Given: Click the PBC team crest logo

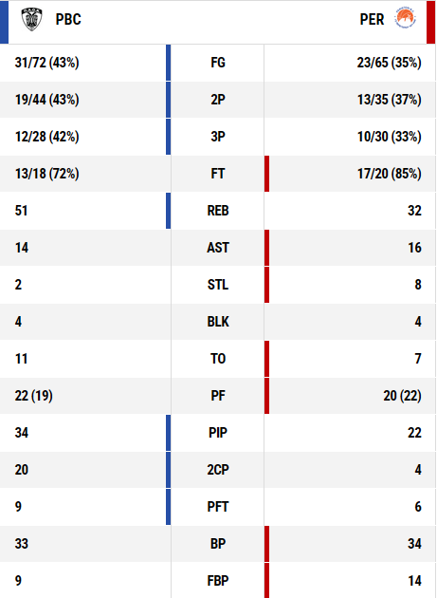Looking at the screenshot, I should tap(31, 19).
